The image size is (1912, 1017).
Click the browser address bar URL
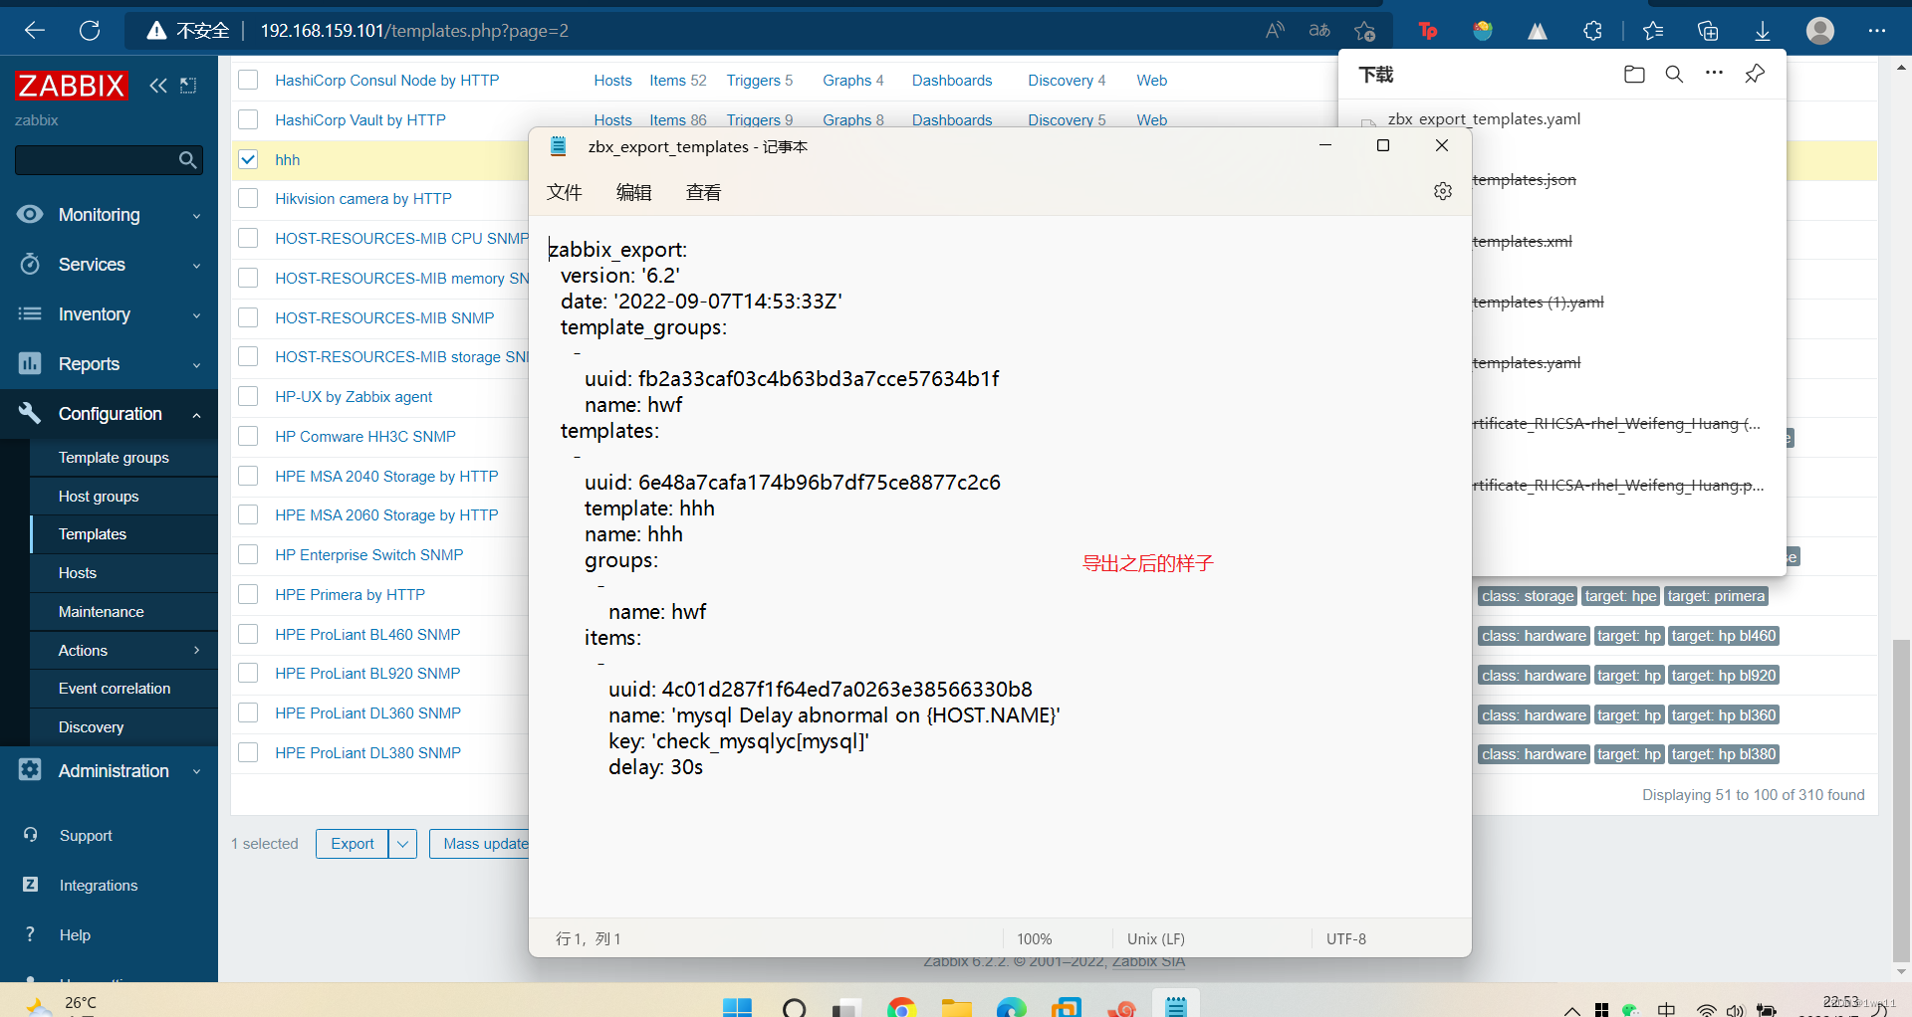414,31
